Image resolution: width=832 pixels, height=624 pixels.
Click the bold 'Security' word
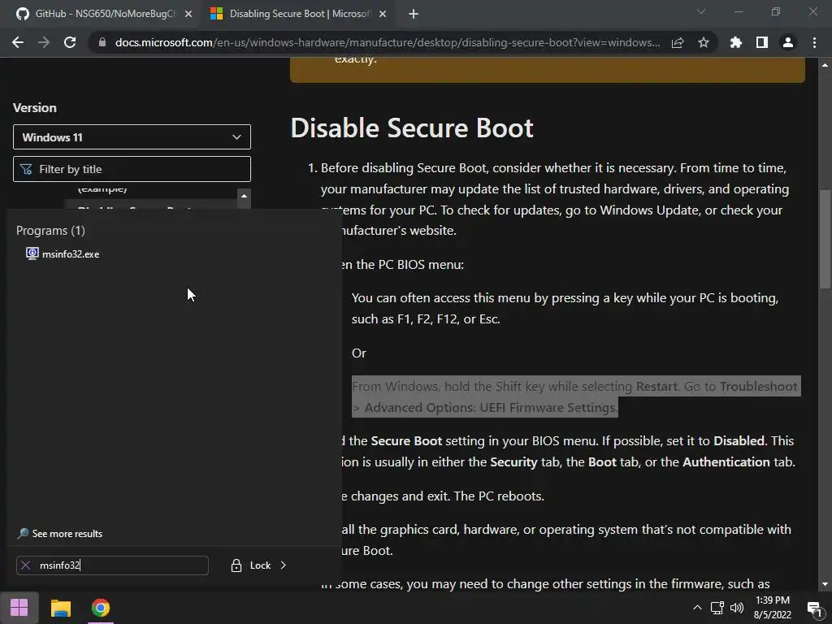pos(513,462)
